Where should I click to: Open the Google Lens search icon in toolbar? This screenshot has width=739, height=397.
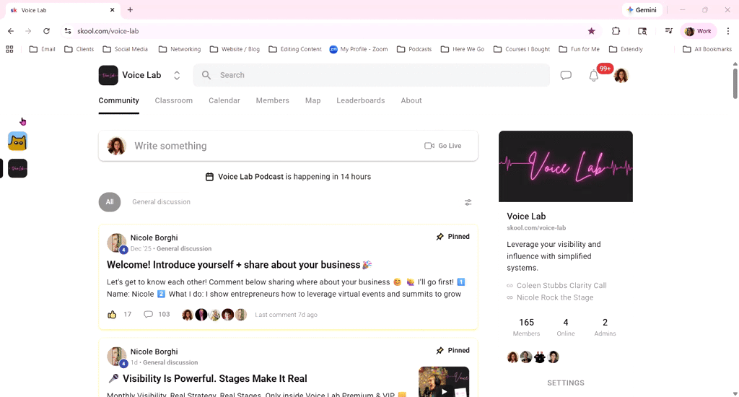tap(642, 31)
